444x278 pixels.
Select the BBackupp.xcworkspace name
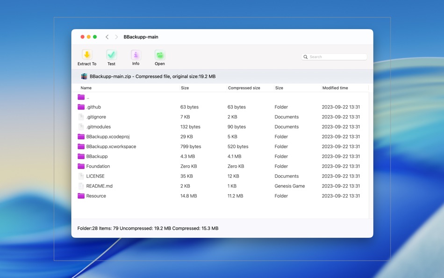pos(111,146)
